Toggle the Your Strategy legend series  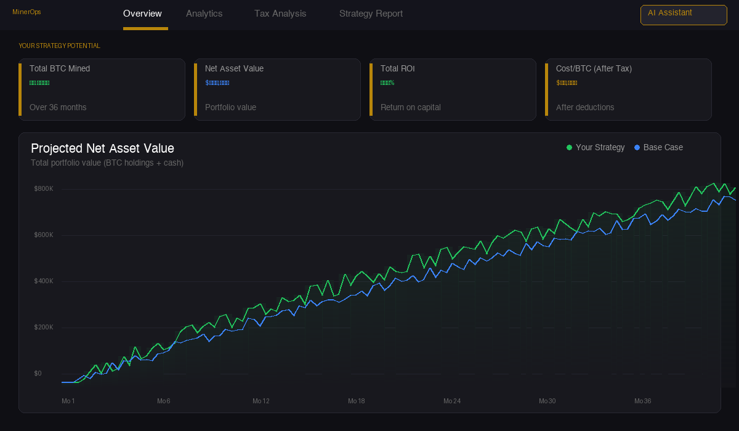[x=596, y=148]
